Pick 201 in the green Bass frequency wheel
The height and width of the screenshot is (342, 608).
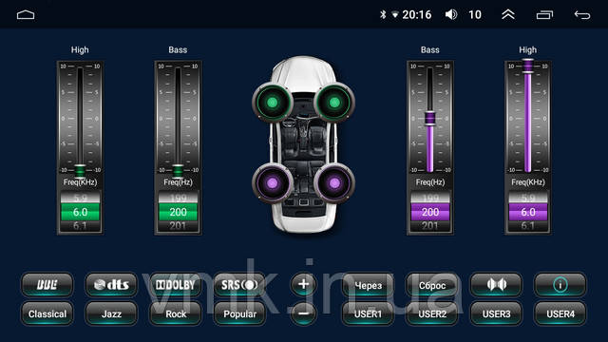(x=178, y=226)
